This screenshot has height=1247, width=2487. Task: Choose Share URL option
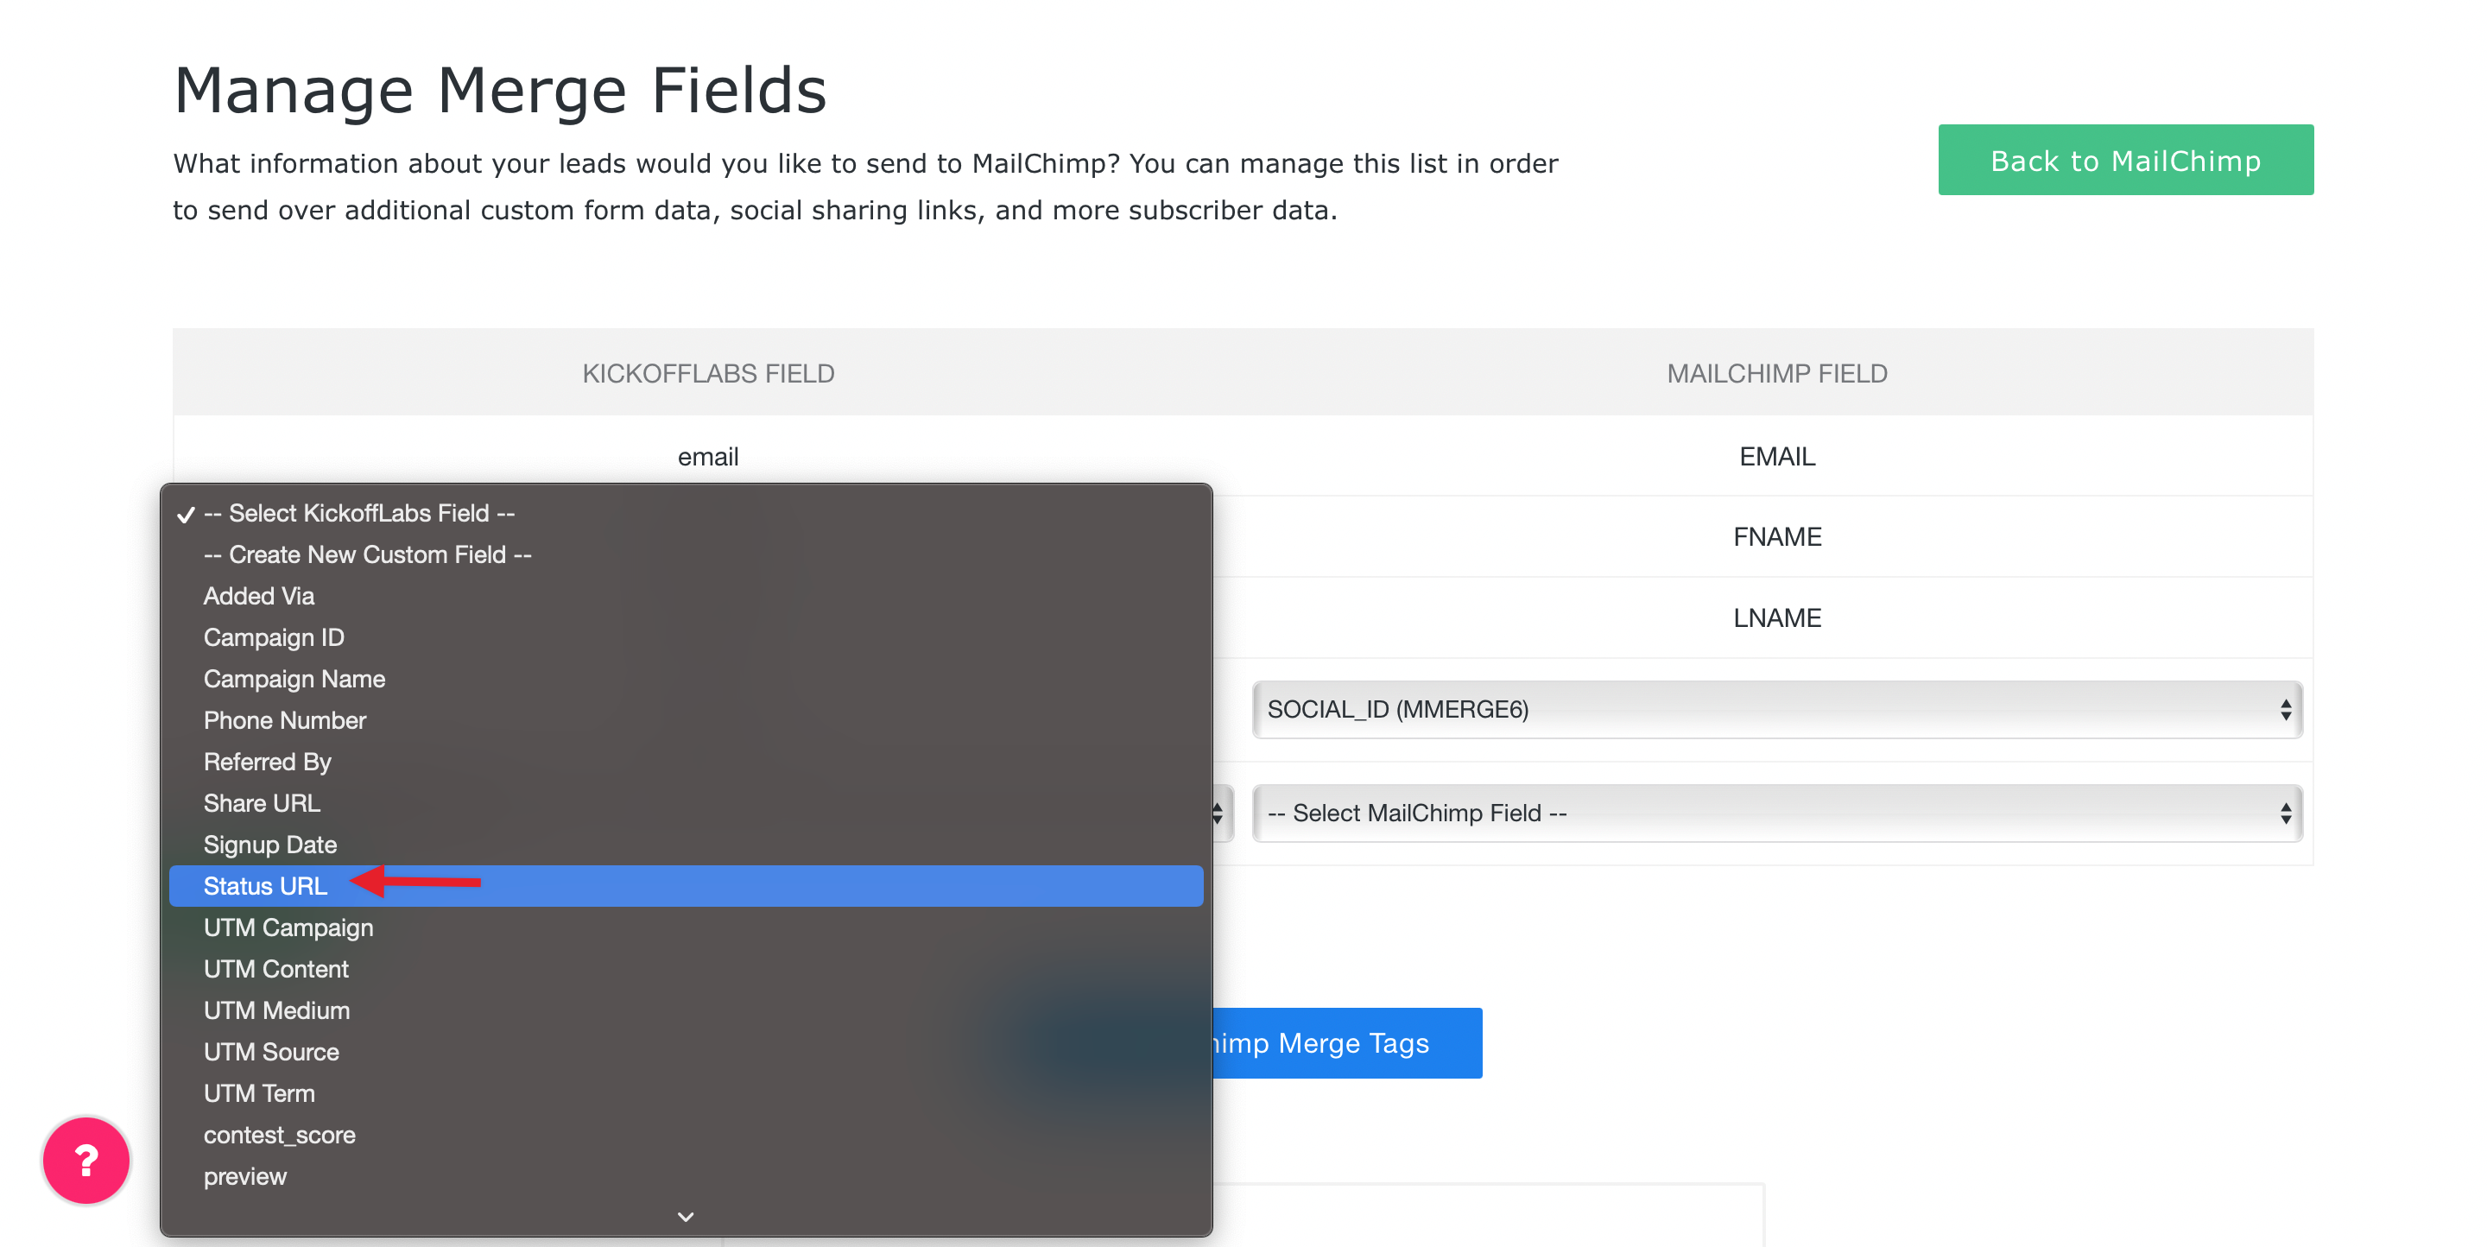686,804
